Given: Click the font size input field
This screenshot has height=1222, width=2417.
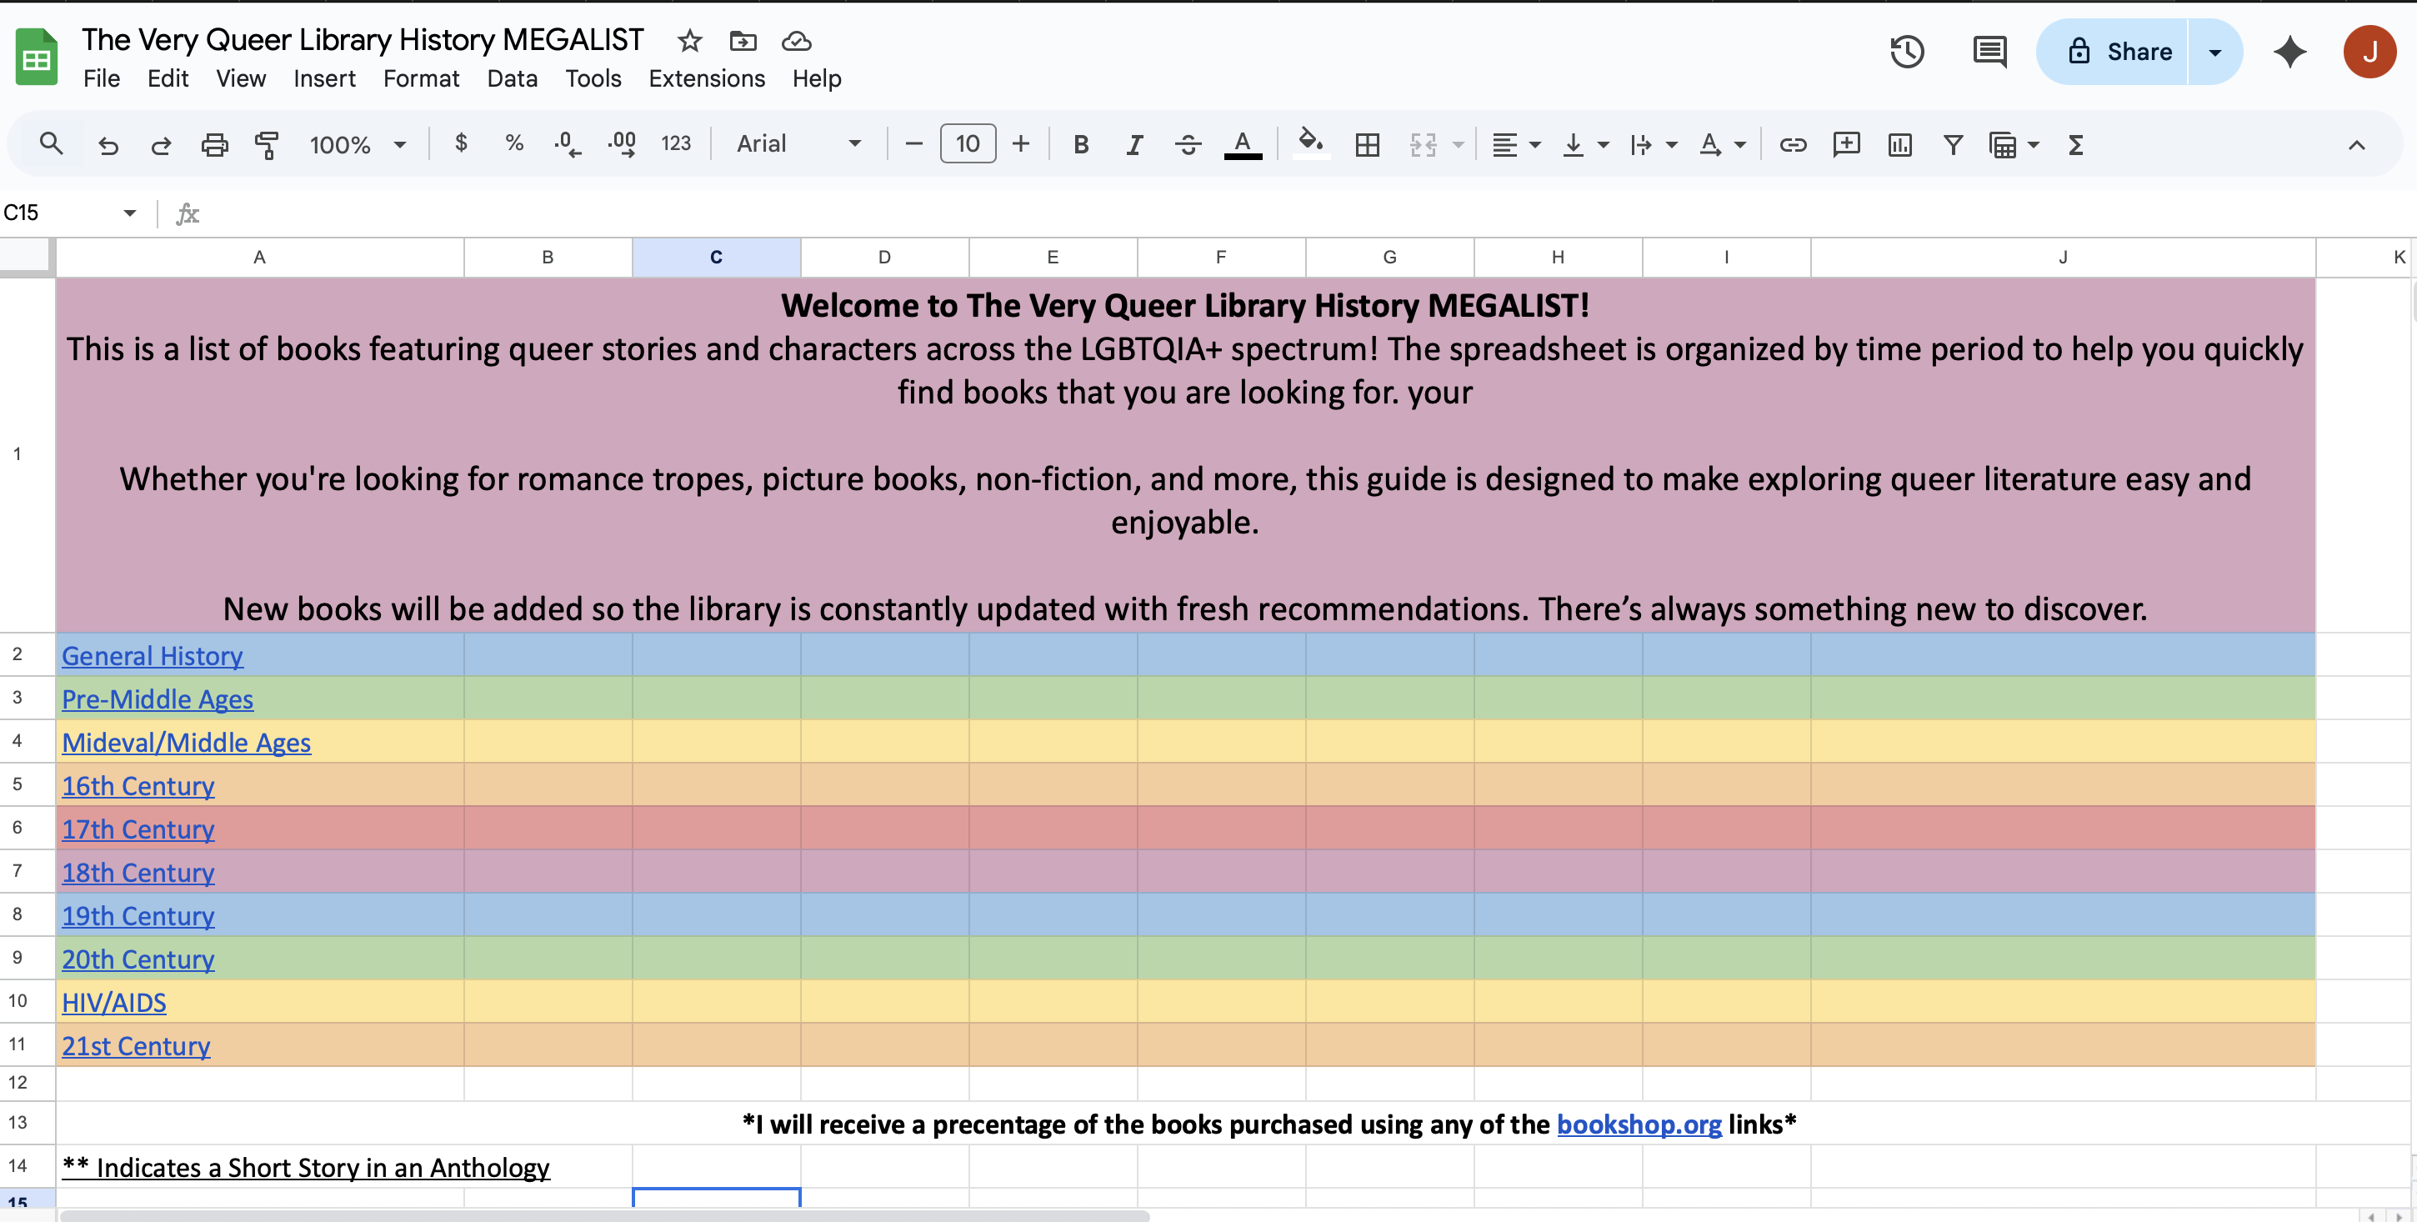Looking at the screenshot, I should pos(968,144).
